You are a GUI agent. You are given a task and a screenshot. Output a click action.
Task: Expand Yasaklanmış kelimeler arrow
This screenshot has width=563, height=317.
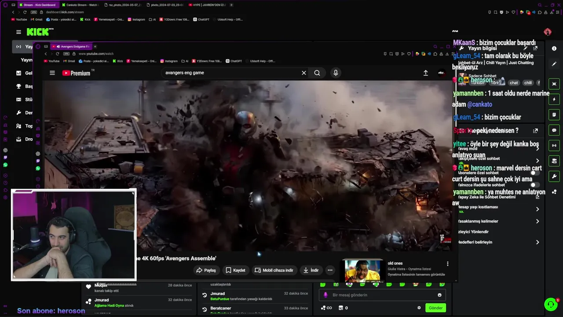point(537,221)
